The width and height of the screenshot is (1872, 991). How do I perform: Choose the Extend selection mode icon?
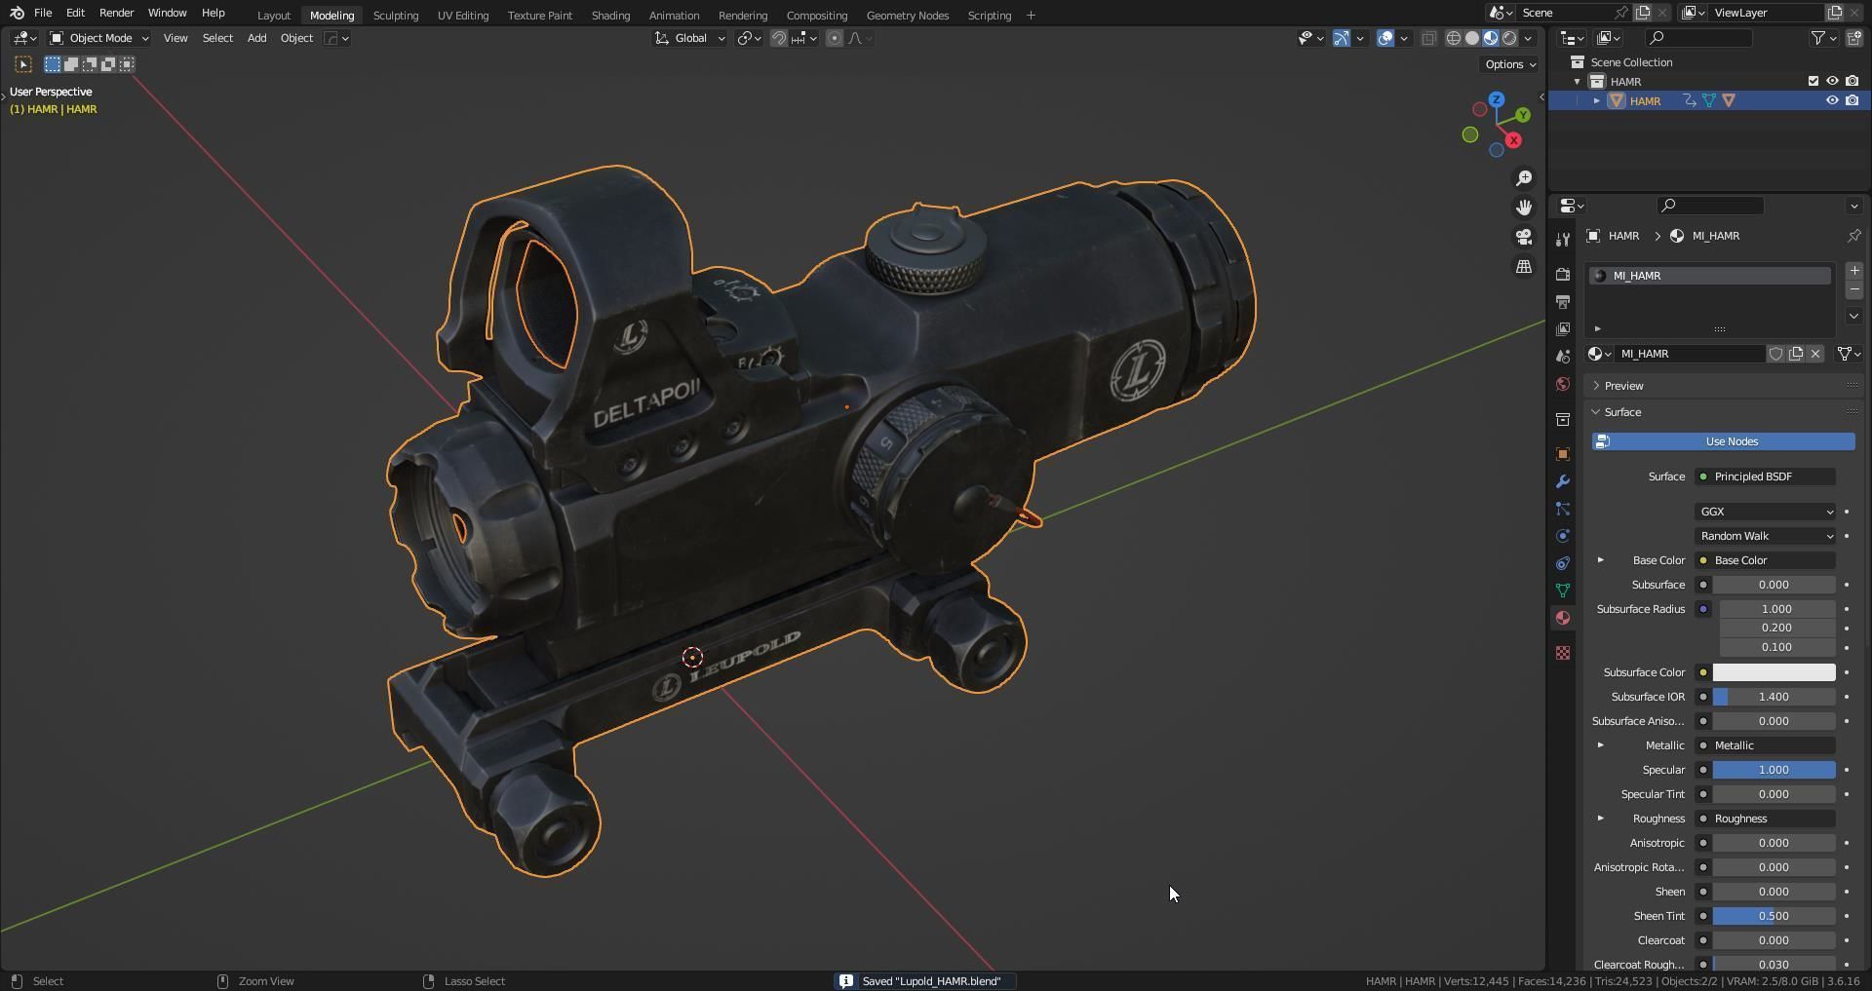71,64
